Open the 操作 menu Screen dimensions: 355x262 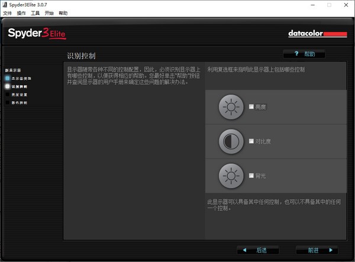coord(21,13)
